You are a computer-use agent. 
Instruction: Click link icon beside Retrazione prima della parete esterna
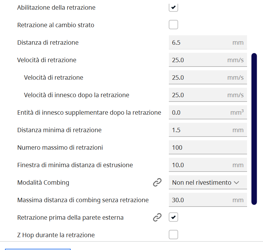[x=157, y=218]
